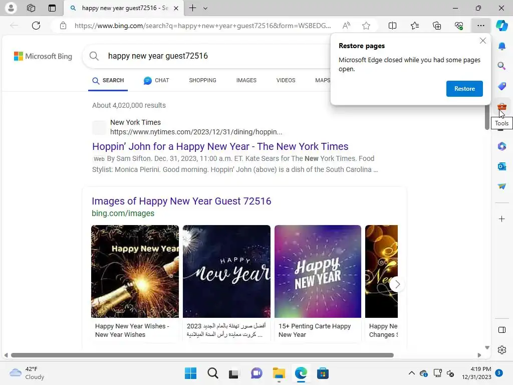Open Task View on taskbar
Viewport: 513px width, 385px height.
(x=233, y=373)
